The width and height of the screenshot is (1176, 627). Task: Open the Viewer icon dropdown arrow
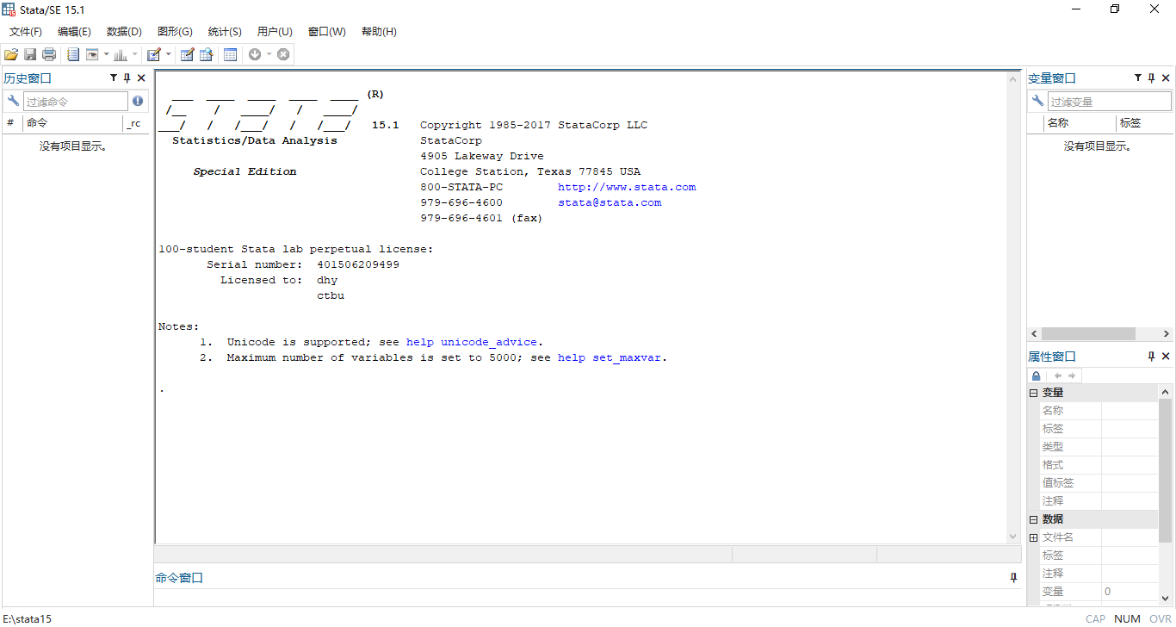[x=107, y=54]
